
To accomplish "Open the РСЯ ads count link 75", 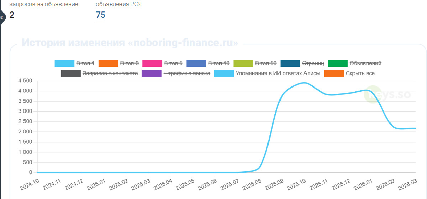I will tap(100, 15).
